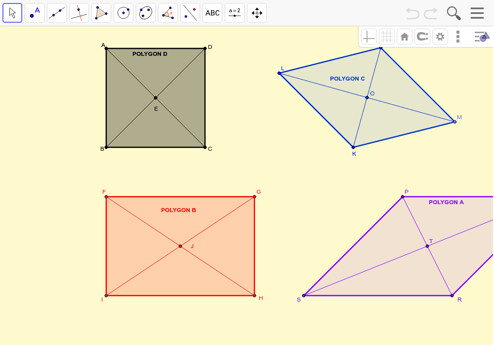This screenshot has width=494, height=346.
Task: Select point M of the rhombus
Action: click(454, 122)
